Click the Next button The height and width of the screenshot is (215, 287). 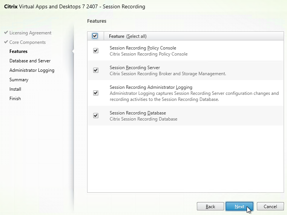[239, 207]
